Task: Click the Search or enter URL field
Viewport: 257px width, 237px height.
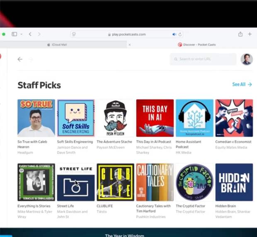Action: (x=203, y=59)
